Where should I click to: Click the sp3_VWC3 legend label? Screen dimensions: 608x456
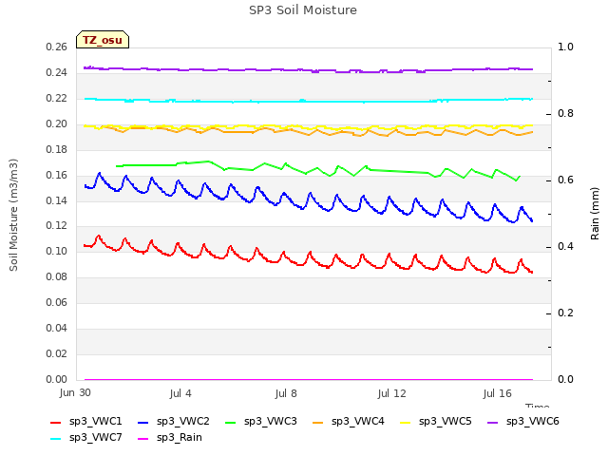pos(271,421)
